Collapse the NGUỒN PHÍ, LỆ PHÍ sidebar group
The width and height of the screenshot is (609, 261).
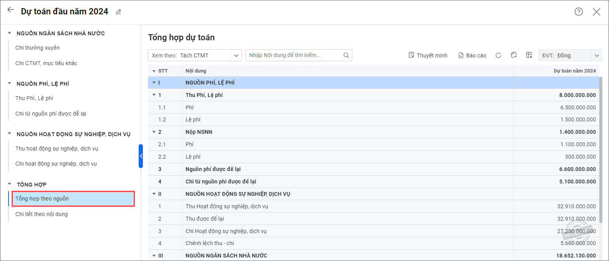pyautogui.click(x=10, y=84)
